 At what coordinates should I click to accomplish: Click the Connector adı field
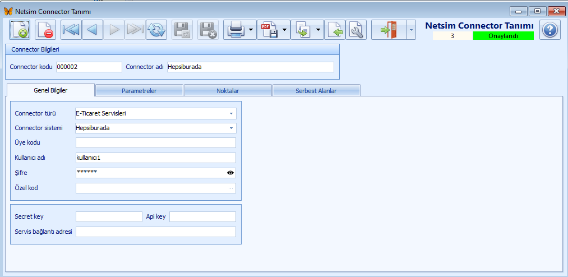pos(251,67)
